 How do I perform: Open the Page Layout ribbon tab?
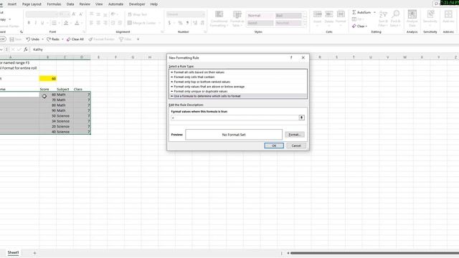point(32,4)
